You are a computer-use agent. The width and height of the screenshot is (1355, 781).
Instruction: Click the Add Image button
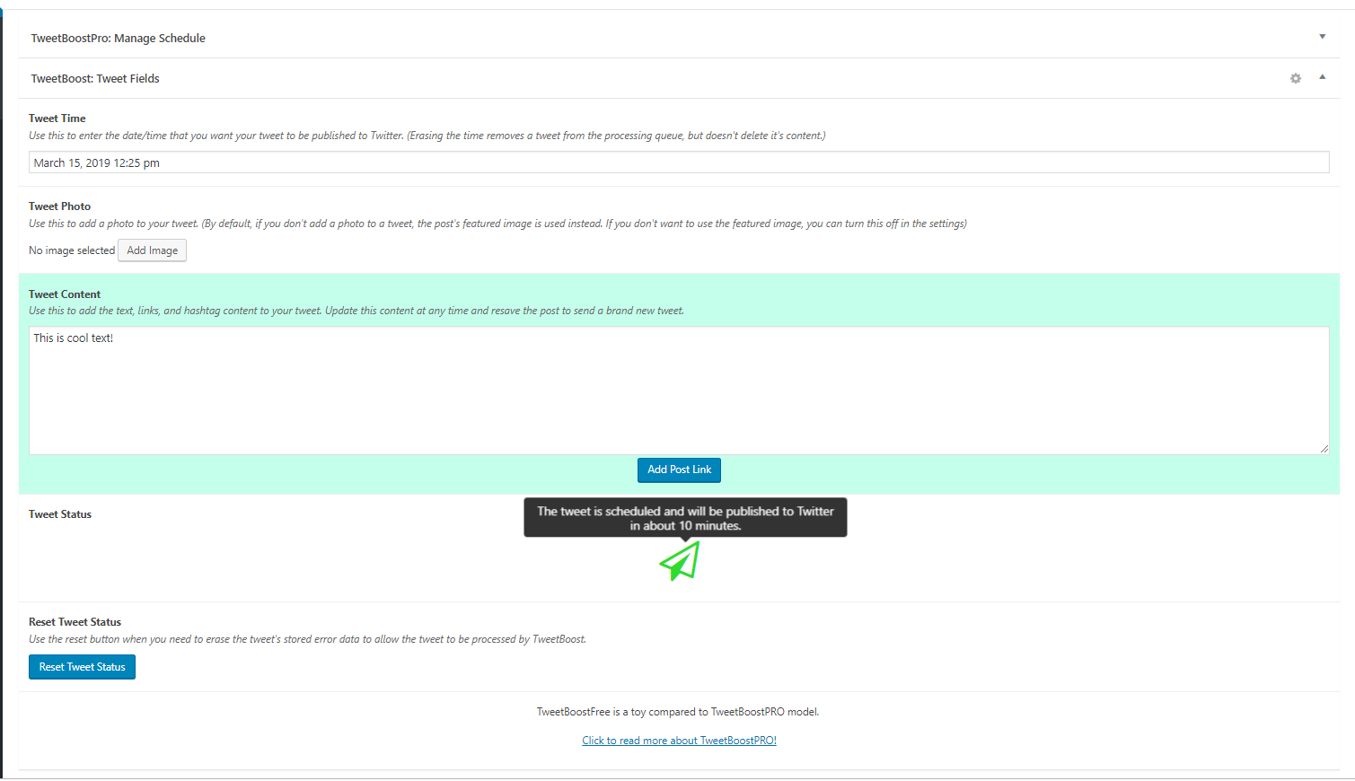(153, 250)
